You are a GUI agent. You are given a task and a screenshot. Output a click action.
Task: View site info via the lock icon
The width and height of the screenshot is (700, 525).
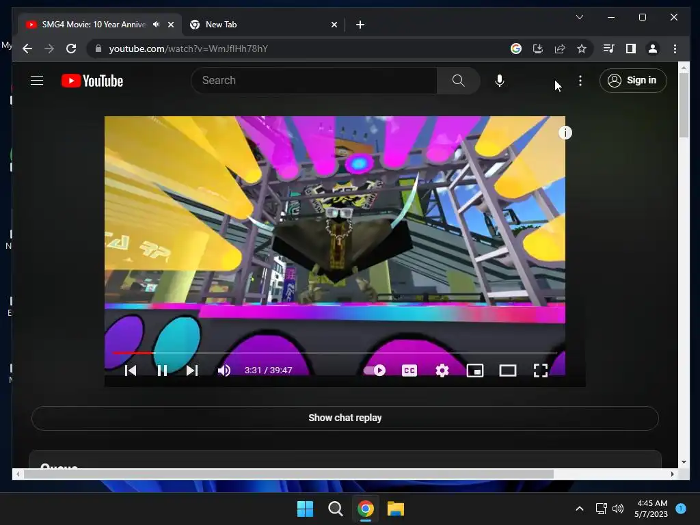click(98, 49)
